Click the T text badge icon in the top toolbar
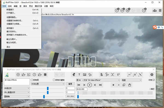Screen dimensions: 164x108 point(117,10)
